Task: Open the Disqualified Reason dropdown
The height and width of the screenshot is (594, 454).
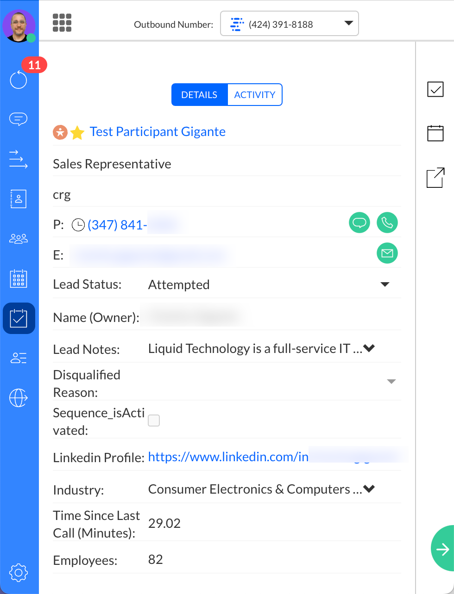Action: coord(391,382)
